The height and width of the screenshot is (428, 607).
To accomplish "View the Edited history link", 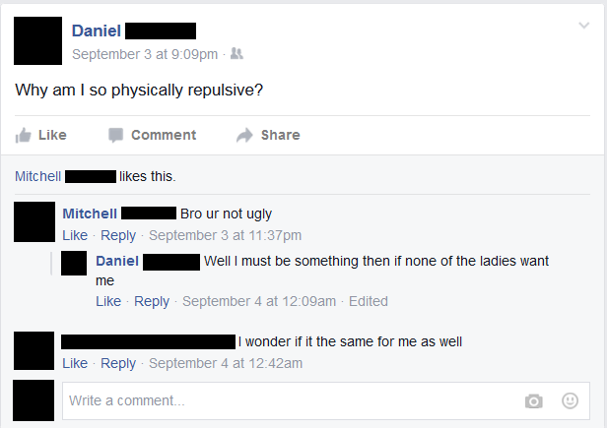I will point(369,301).
